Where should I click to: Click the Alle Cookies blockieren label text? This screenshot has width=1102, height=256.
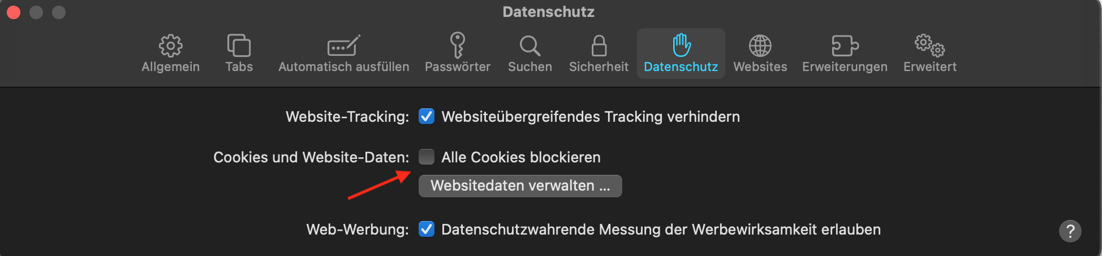[x=520, y=157]
